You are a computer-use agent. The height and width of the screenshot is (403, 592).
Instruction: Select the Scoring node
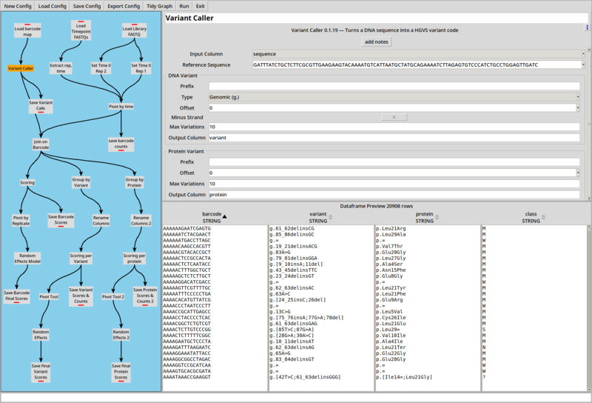point(27,182)
